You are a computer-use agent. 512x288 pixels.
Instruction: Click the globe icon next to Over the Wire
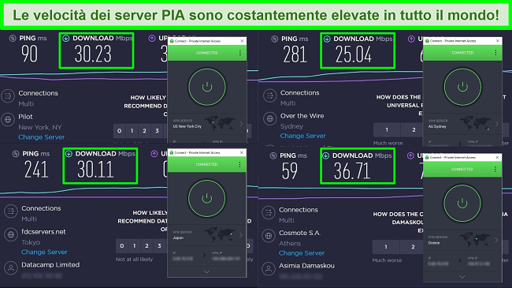(269, 119)
